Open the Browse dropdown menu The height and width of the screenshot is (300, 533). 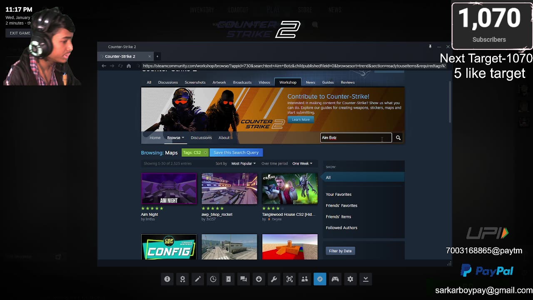pyautogui.click(x=175, y=137)
